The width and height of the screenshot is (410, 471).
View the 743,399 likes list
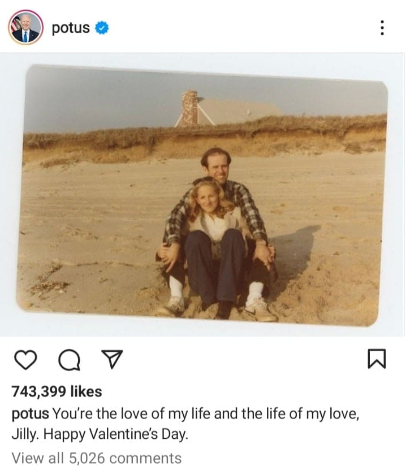(57, 391)
